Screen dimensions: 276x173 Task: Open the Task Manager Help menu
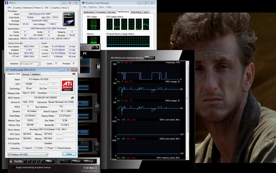109,7
